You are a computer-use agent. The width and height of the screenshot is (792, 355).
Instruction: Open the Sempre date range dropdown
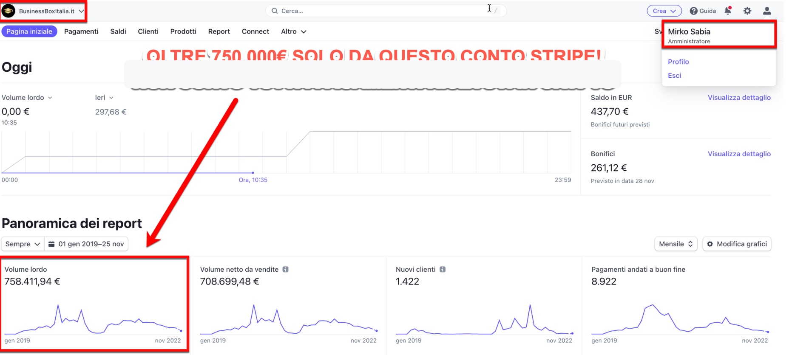coord(23,244)
